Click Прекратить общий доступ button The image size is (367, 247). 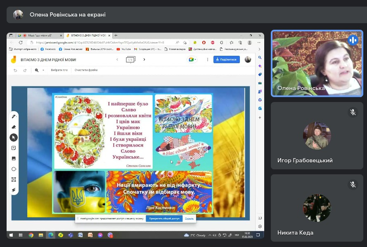[x=164, y=218]
